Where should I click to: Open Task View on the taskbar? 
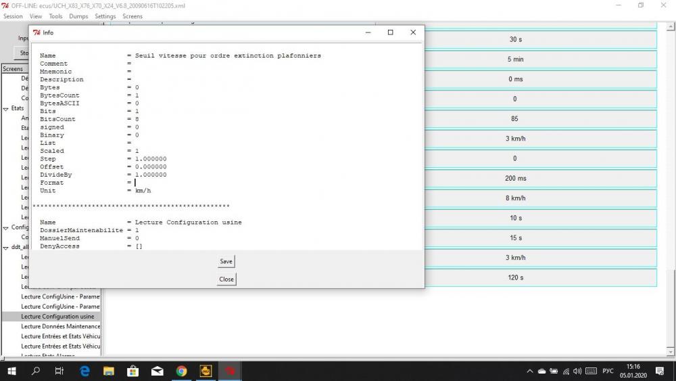pos(59,371)
